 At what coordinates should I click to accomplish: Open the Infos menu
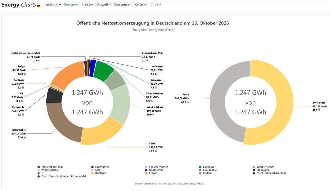pos(155,5)
